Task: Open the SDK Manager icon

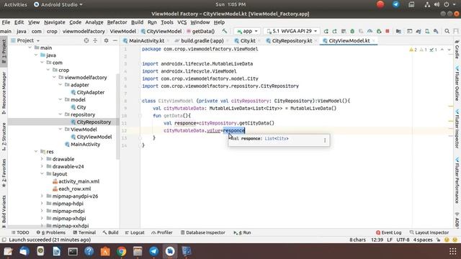Action: (x=436, y=31)
